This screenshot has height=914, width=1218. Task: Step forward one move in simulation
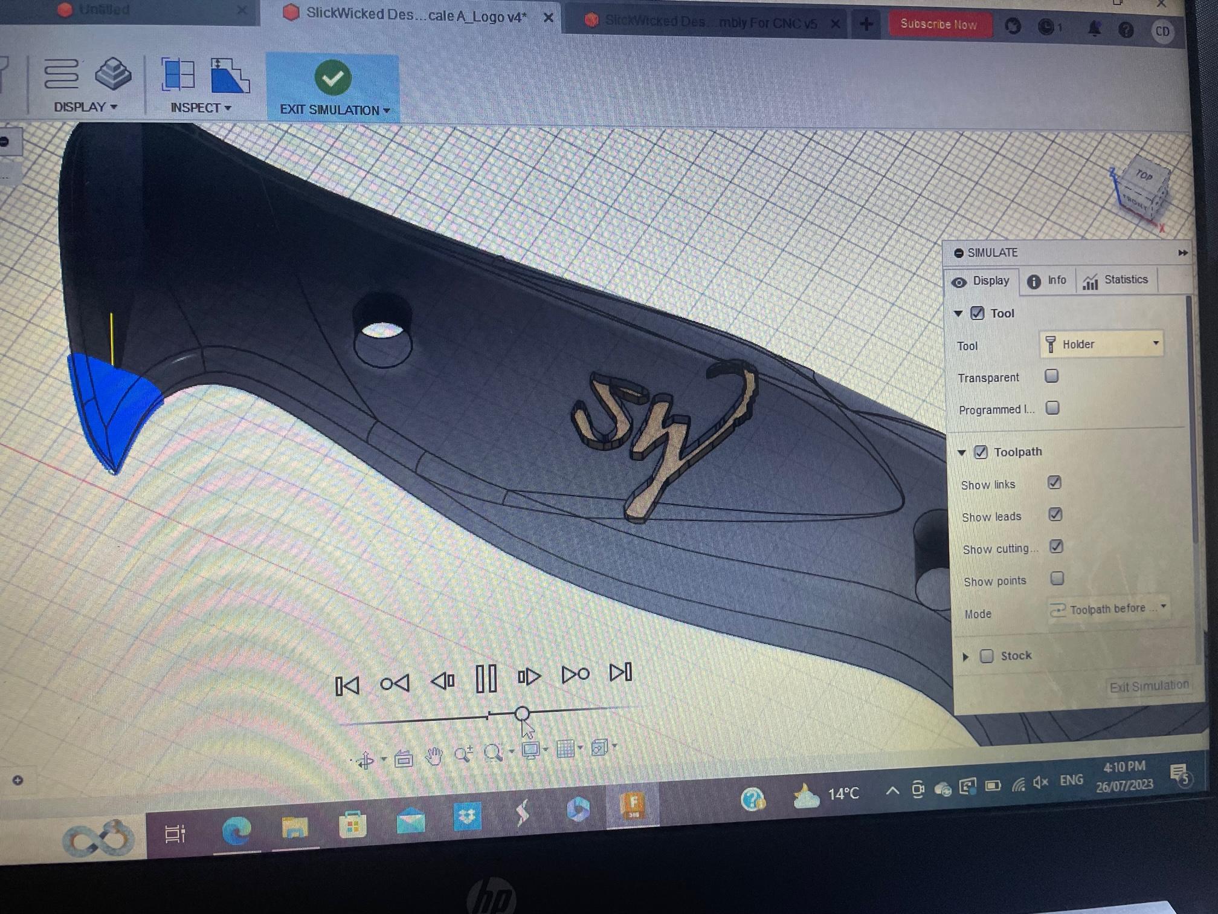[529, 676]
